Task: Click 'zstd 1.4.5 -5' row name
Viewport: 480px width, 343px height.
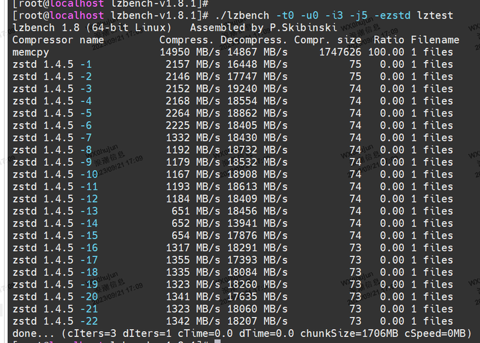Action: 52,113
